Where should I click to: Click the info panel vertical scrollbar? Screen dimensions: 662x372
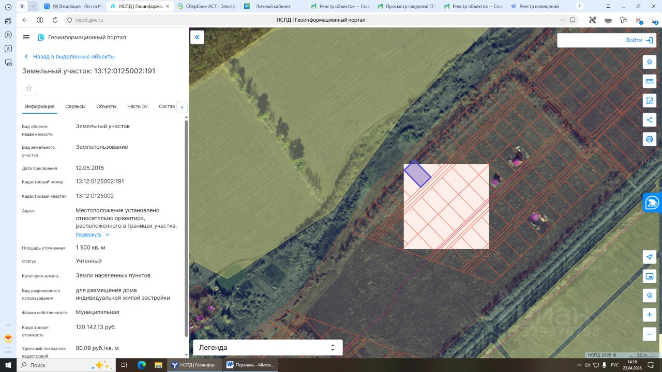[186, 227]
